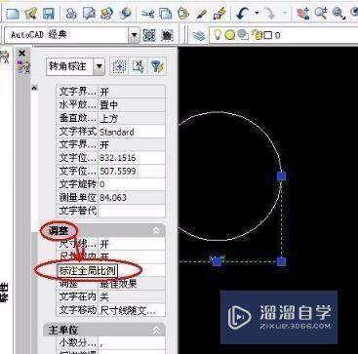Toggle layer freeze in current viewport
The image size is (358, 354).
pyautogui.click(x=243, y=35)
